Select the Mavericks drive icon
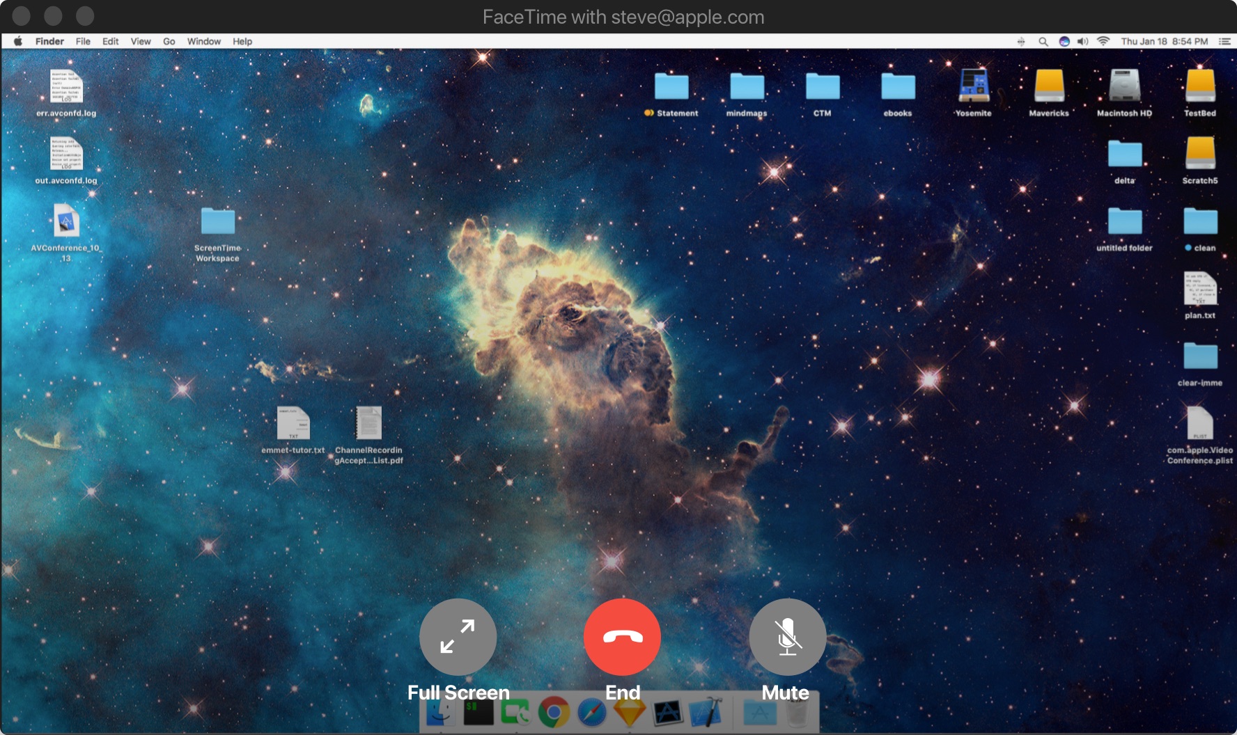This screenshot has width=1237, height=735. pos(1049,93)
